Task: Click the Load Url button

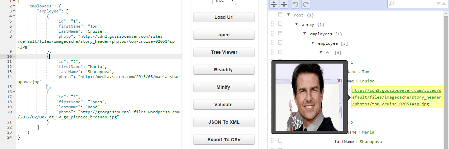Action: [x=224, y=17]
